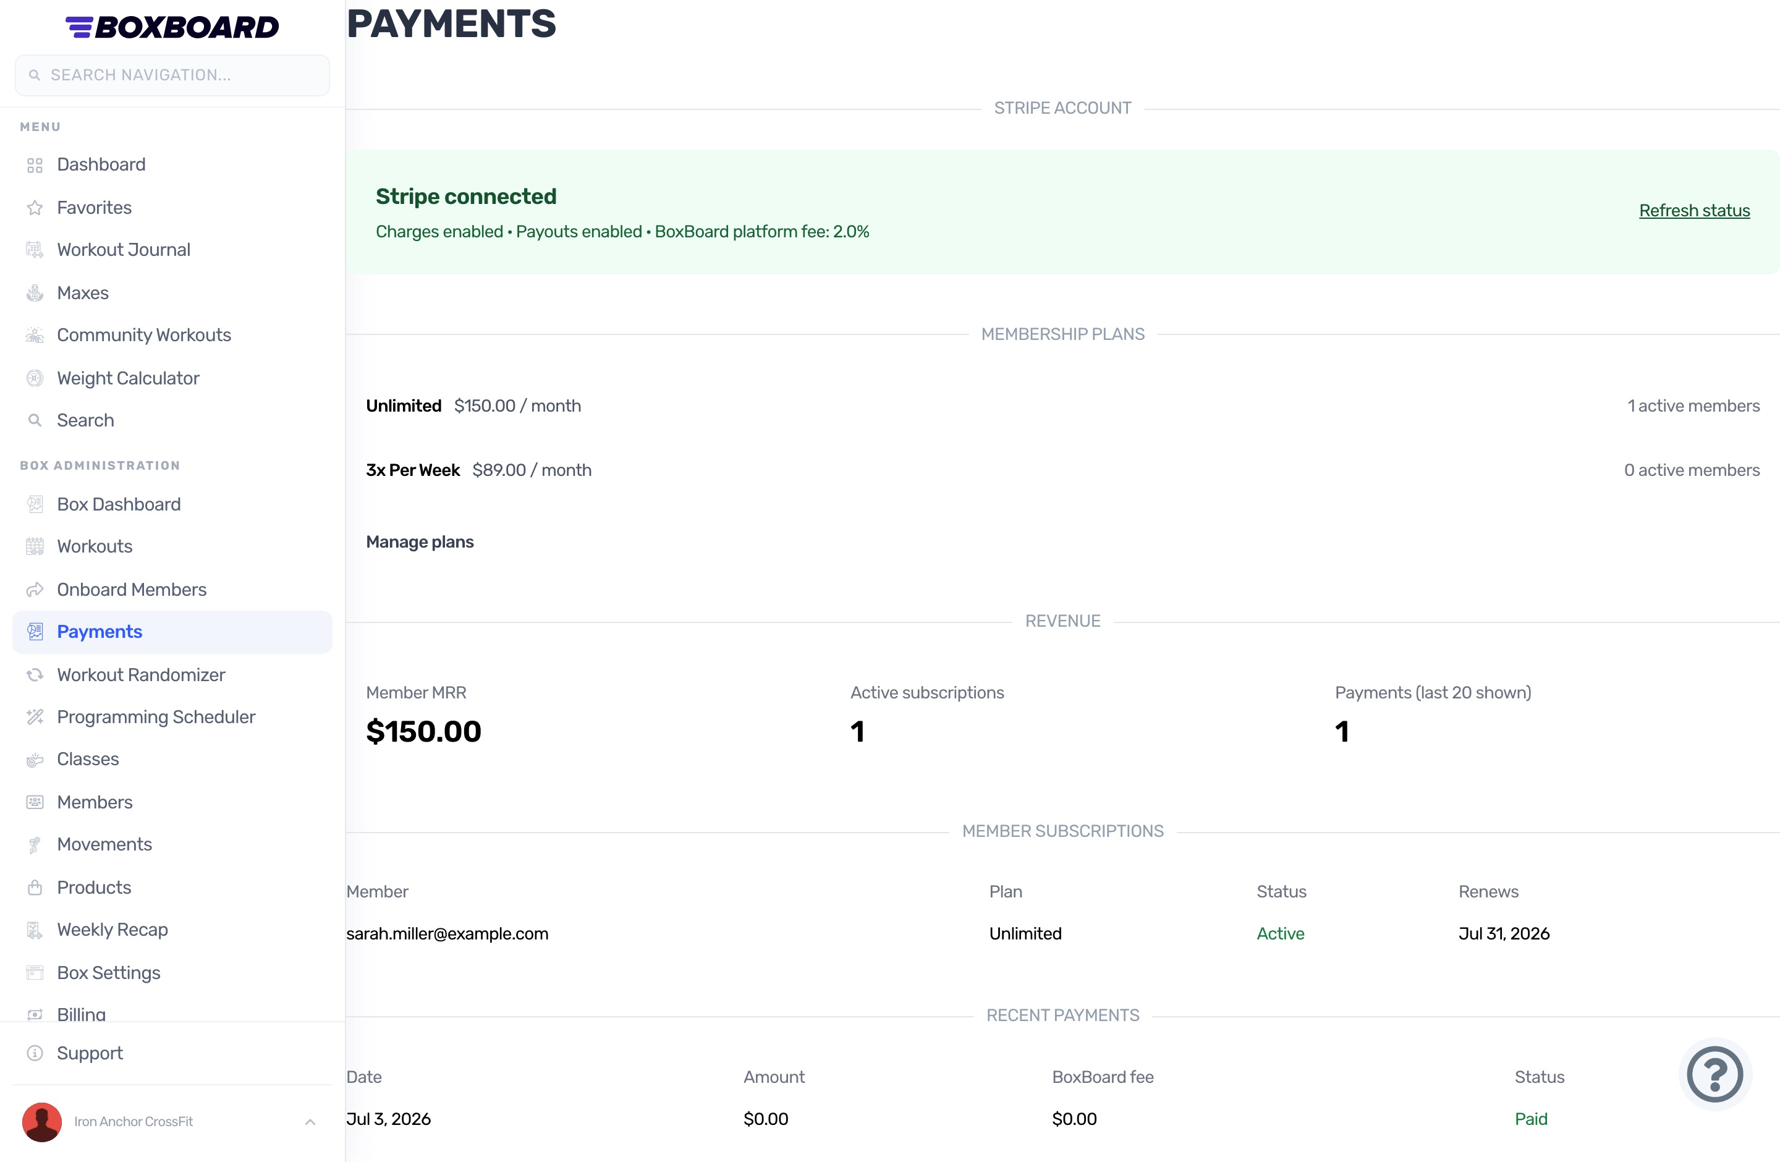Click the '$89.00 / month' price
Image resolution: width=1780 pixels, height=1162 pixels.
click(532, 470)
